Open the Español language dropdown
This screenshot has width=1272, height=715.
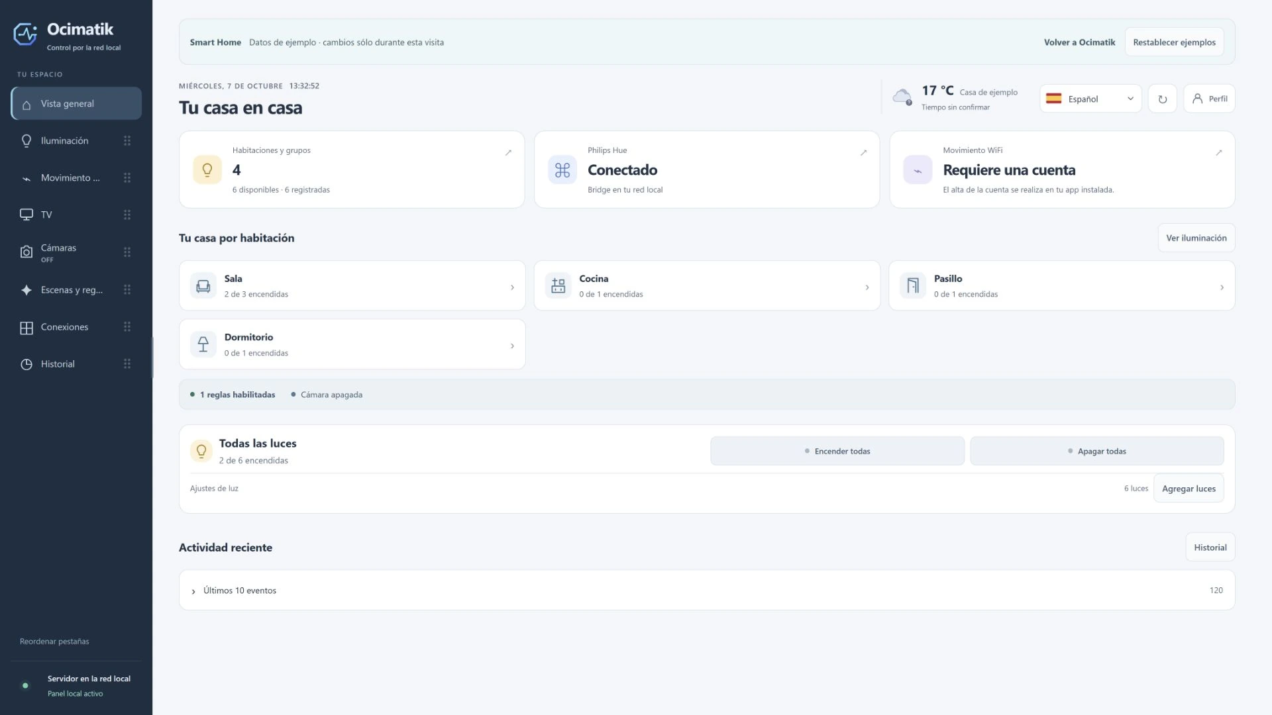(x=1090, y=99)
